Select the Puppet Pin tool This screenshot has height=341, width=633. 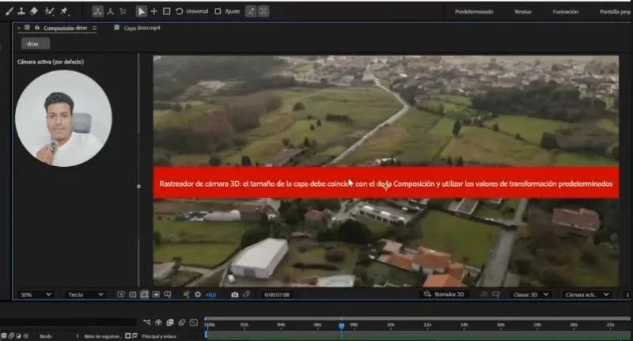click(64, 11)
